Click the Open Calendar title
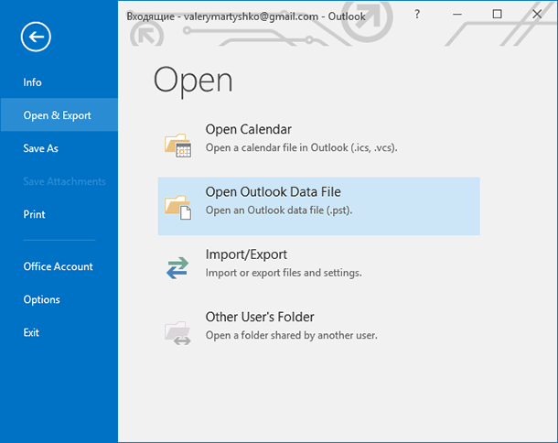This screenshot has height=443, width=558. [x=249, y=129]
